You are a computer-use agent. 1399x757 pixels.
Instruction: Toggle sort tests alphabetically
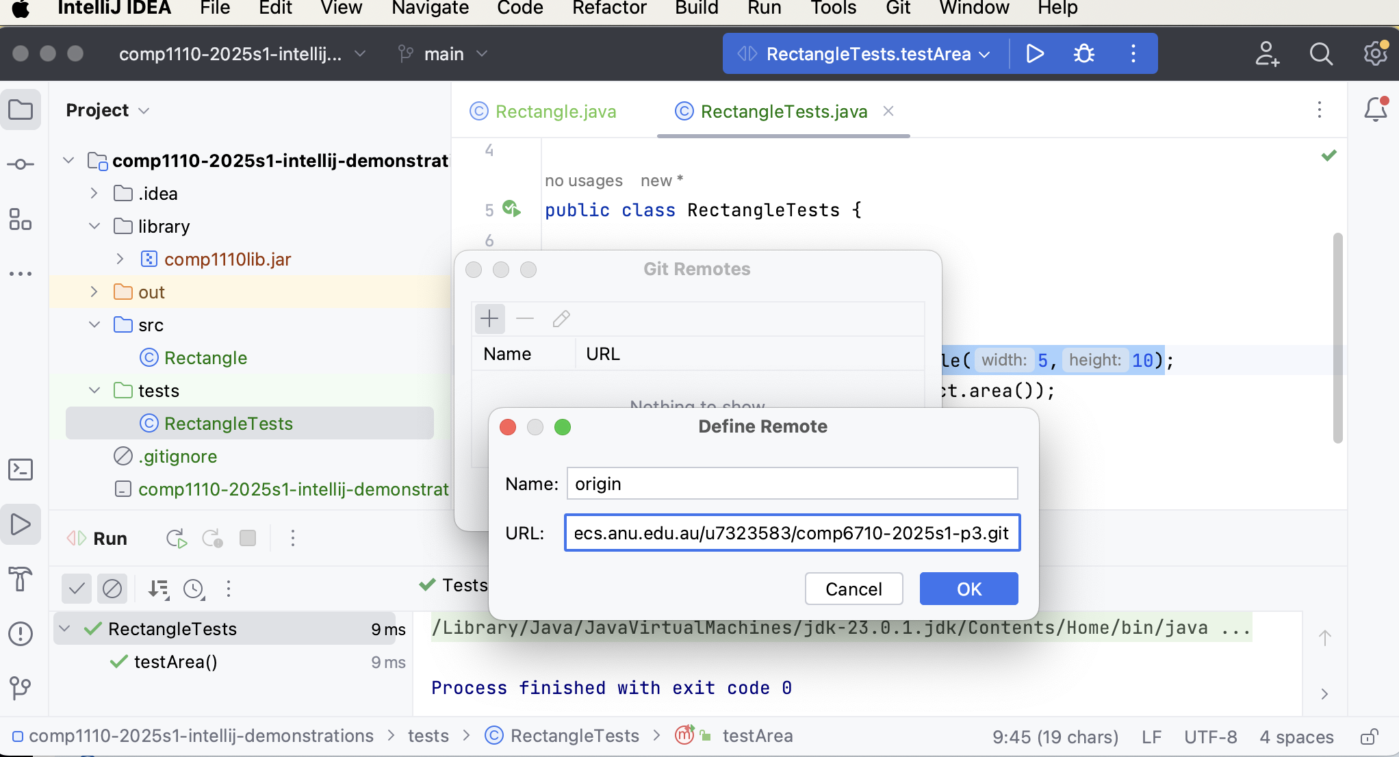coord(158,589)
